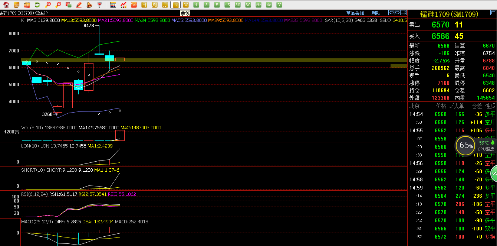
Task: Open the F10 company info icon
Action: (27, 5)
